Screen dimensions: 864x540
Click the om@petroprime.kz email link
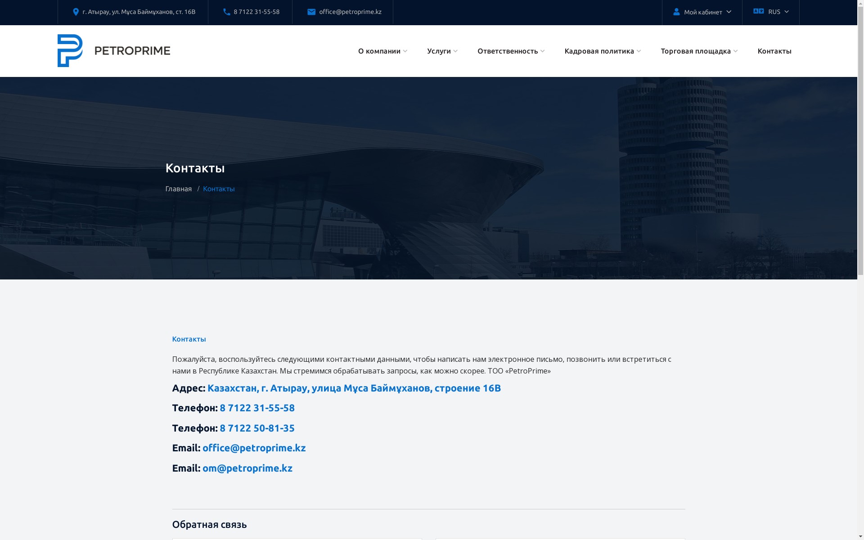click(x=247, y=468)
